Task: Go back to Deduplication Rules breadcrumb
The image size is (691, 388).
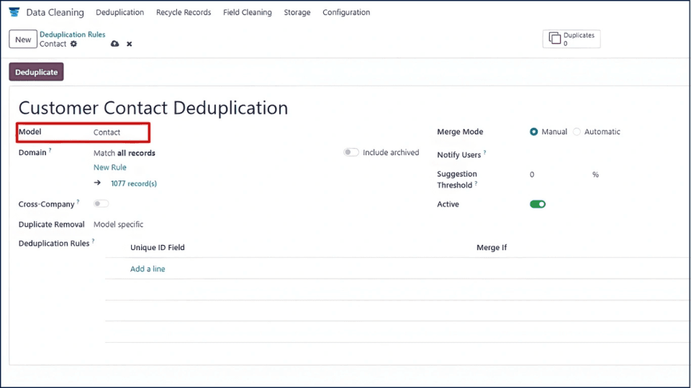Action: (72, 34)
